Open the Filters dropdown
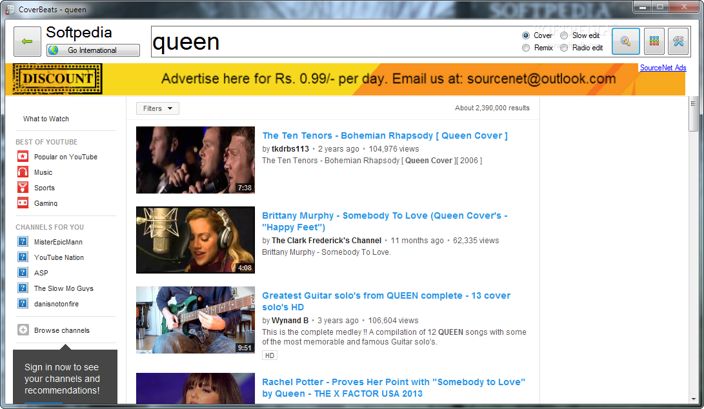Image resolution: width=704 pixels, height=409 pixels. pos(157,108)
